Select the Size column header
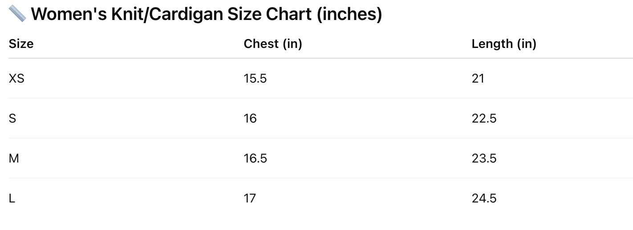 pos(21,44)
